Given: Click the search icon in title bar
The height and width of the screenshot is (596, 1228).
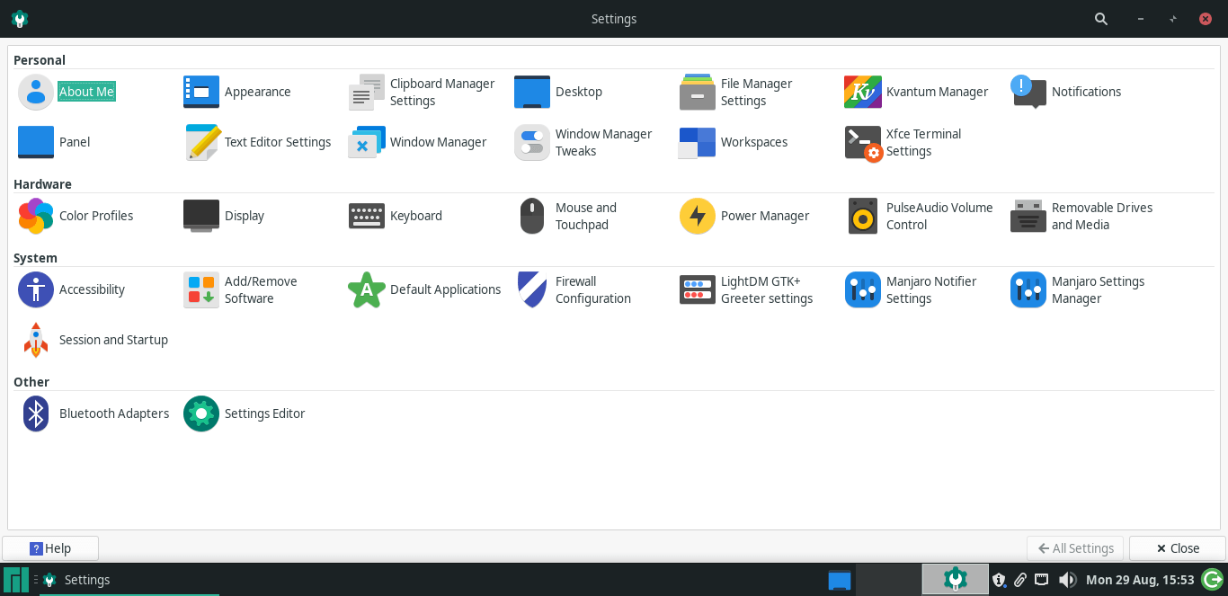Looking at the screenshot, I should click(1101, 19).
